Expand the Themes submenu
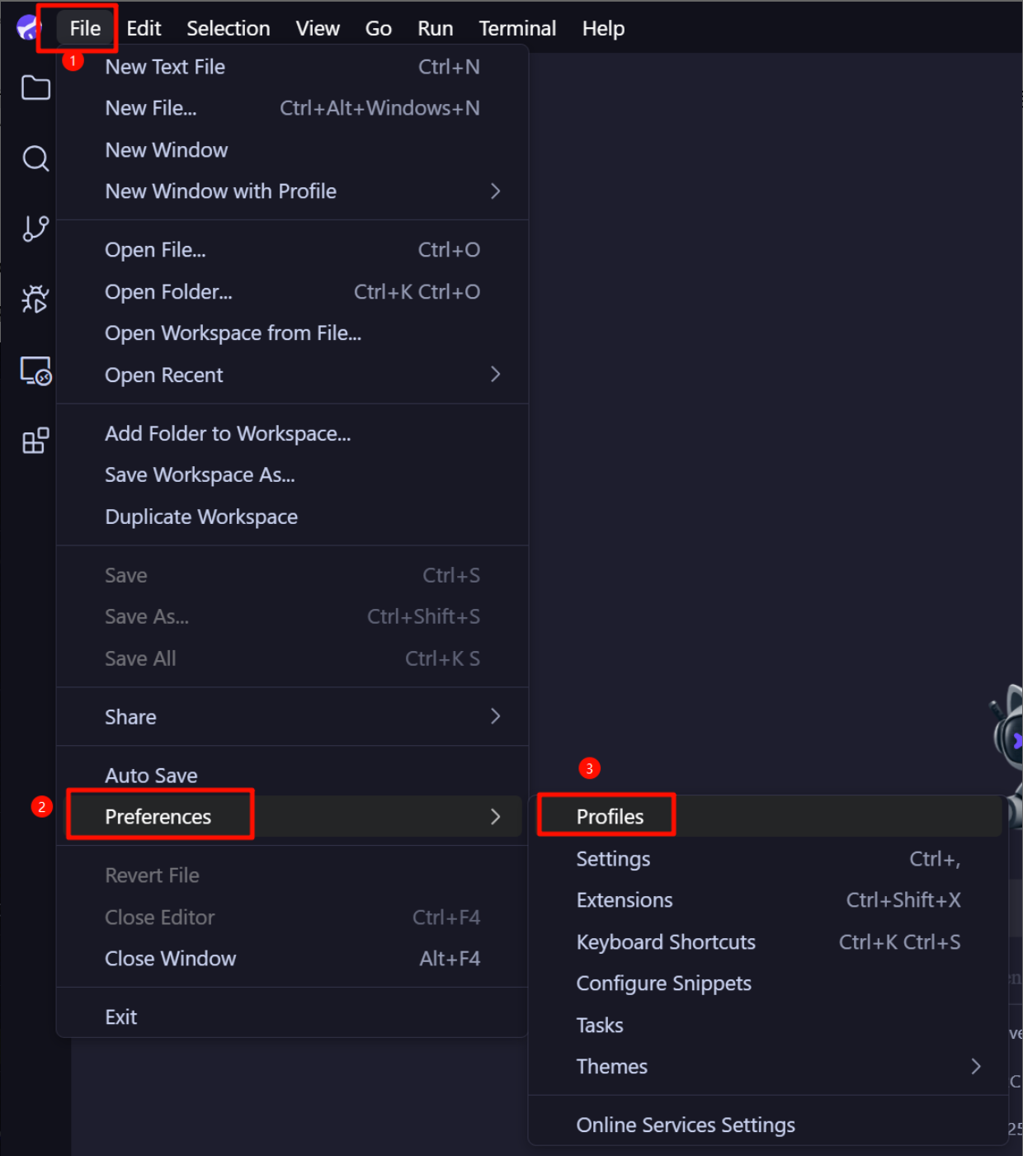Screen dimensions: 1023x1156 pos(612,1066)
